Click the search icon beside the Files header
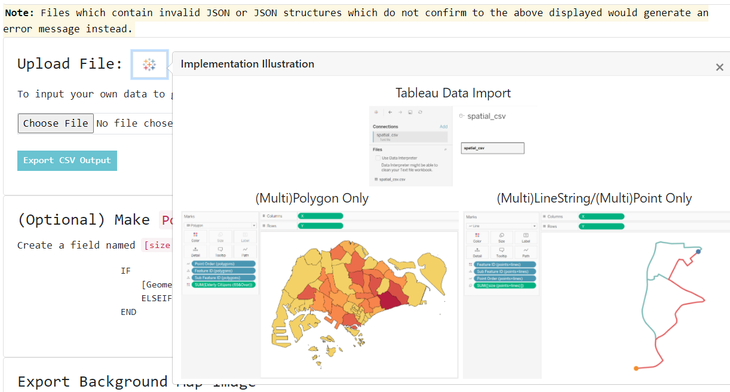The height and width of the screenshot is (392, 730). [445, 149]
